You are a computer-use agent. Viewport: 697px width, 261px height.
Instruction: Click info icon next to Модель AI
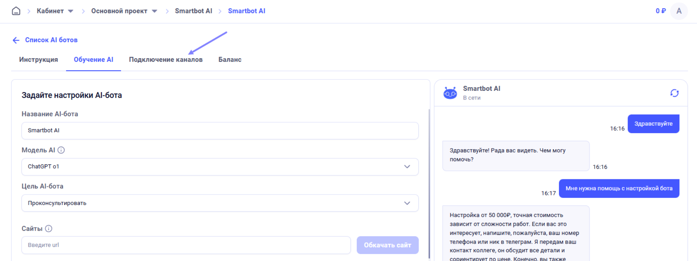pos(61,150)
